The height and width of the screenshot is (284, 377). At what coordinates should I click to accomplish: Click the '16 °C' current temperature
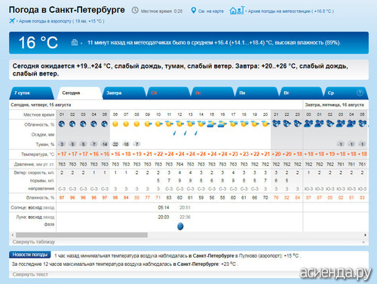[38, 42]
